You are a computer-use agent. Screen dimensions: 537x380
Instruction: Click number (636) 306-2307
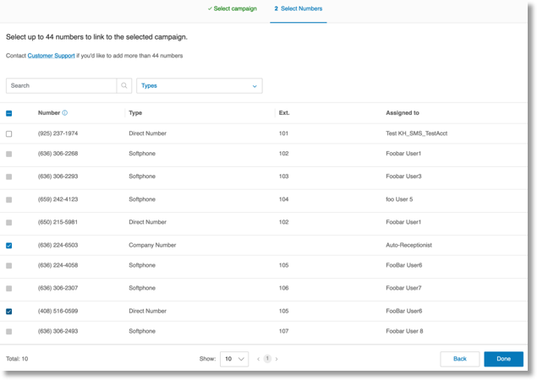[58, 288]
